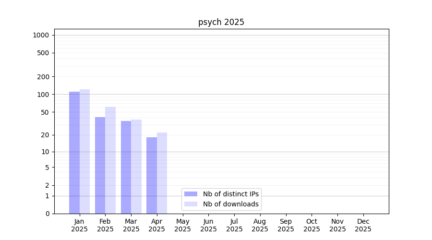The height and width of the screenshot is (240, 432).
Task: Select the 0 y-axis tick label
Action: tap(47, 214)
